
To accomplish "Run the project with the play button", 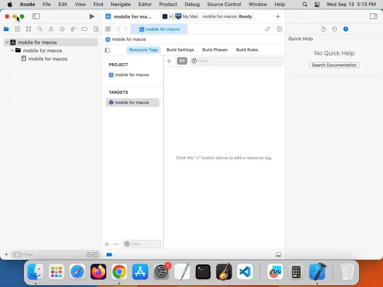I will 92,16.
